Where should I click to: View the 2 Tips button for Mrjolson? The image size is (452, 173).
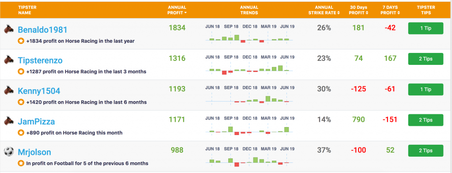tap(426, 150)
